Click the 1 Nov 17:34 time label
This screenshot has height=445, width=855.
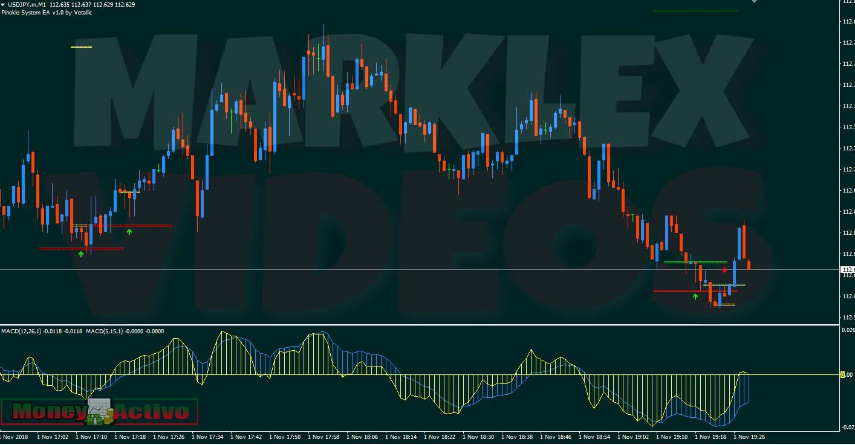207,437
